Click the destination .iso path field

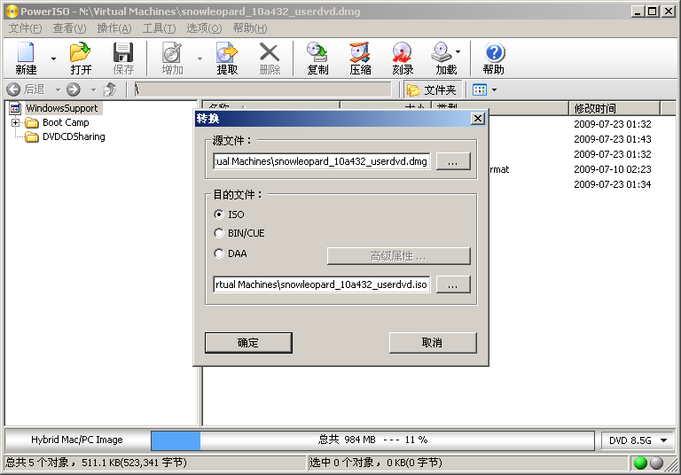[321, 284]
